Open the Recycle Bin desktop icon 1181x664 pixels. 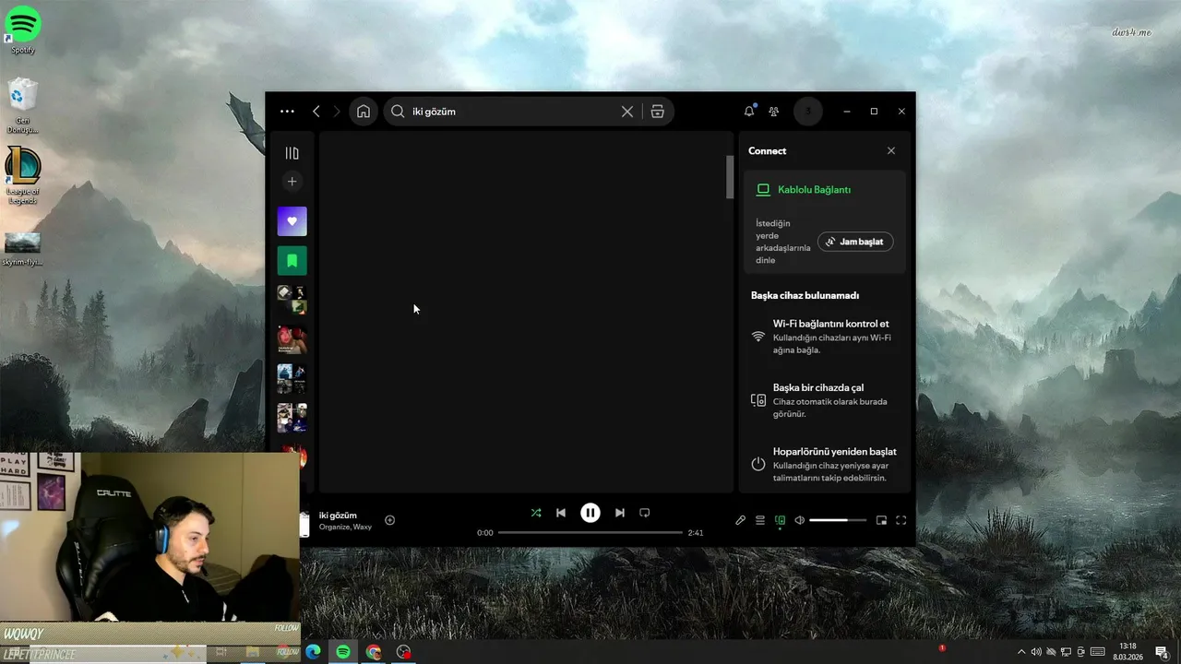[23, 105]
